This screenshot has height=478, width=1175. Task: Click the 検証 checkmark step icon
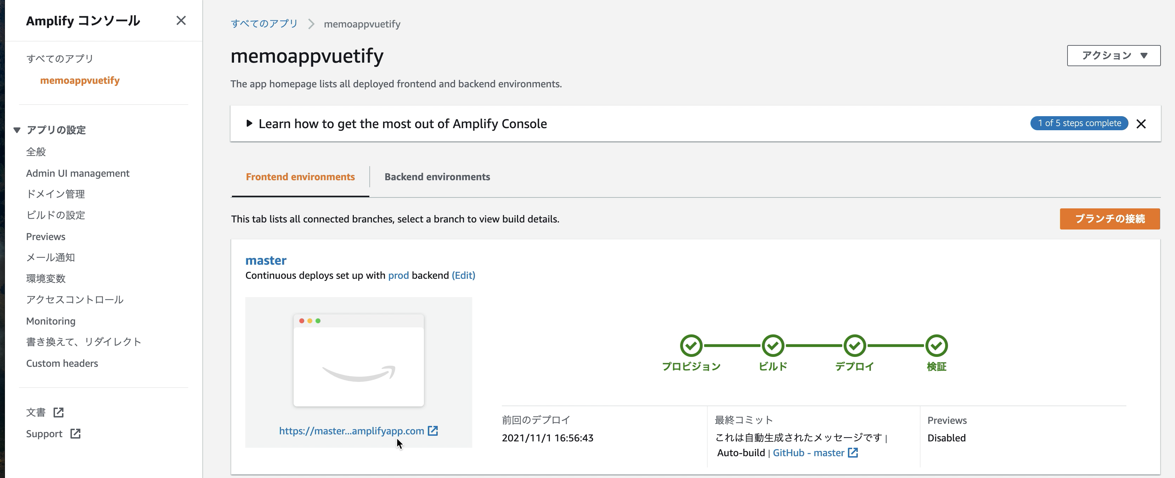(936, 346)
